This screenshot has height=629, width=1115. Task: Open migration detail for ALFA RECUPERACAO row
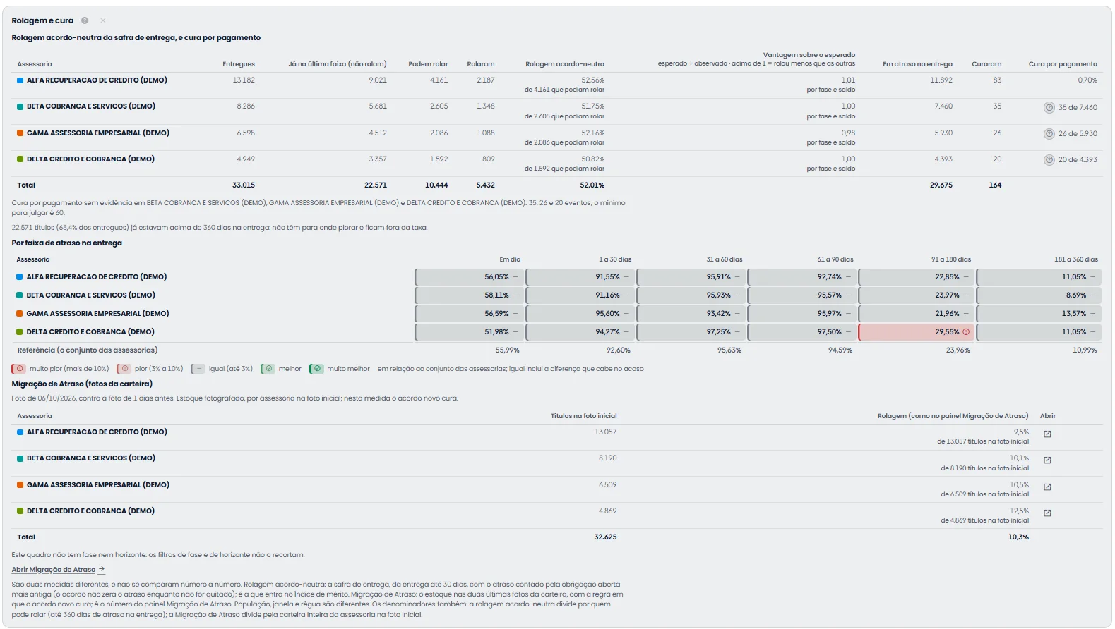(1047, 434)
